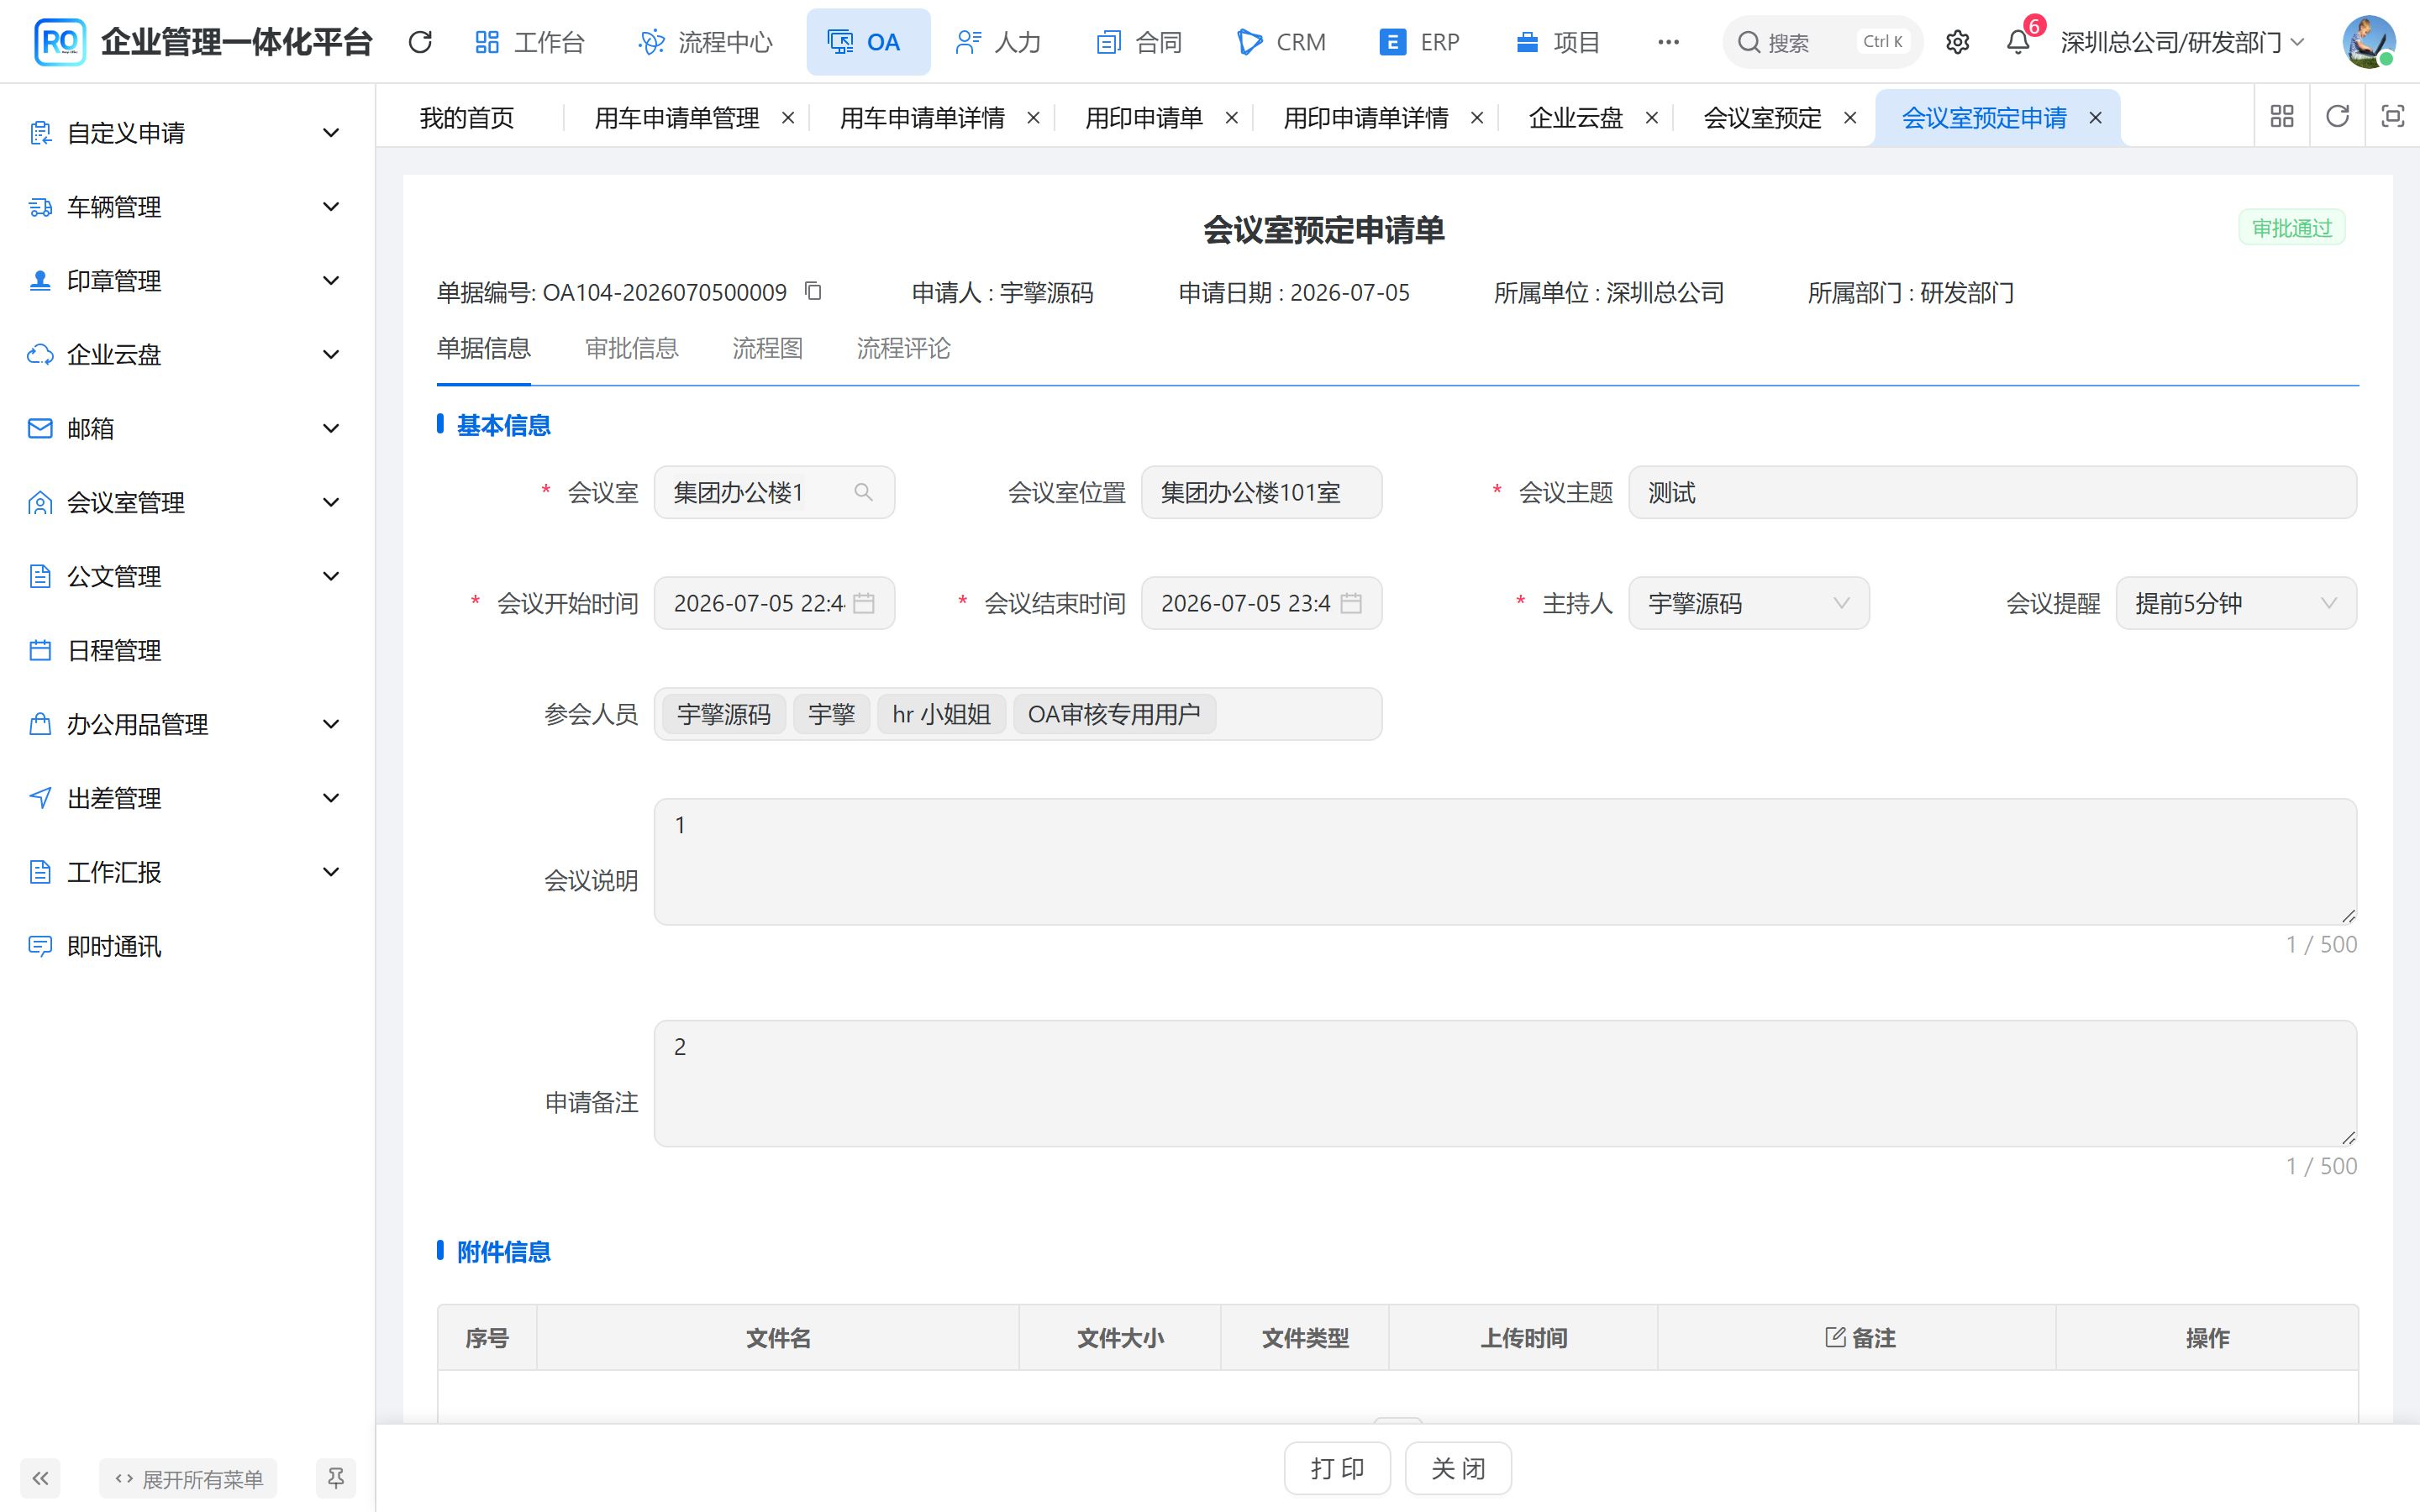This screenshot has width=2420, height=1512.
Task: Switch to the 流程图 tab
Action: point(767,348)
